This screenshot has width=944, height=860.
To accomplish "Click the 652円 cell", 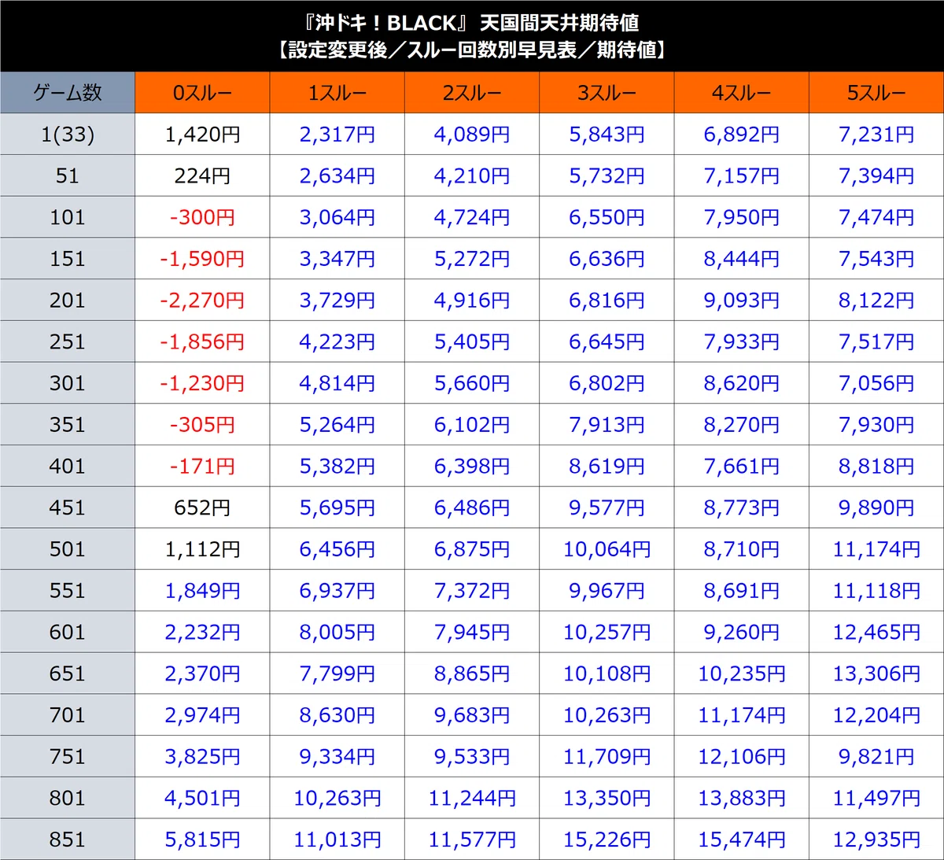I will (x=202, y=508).
